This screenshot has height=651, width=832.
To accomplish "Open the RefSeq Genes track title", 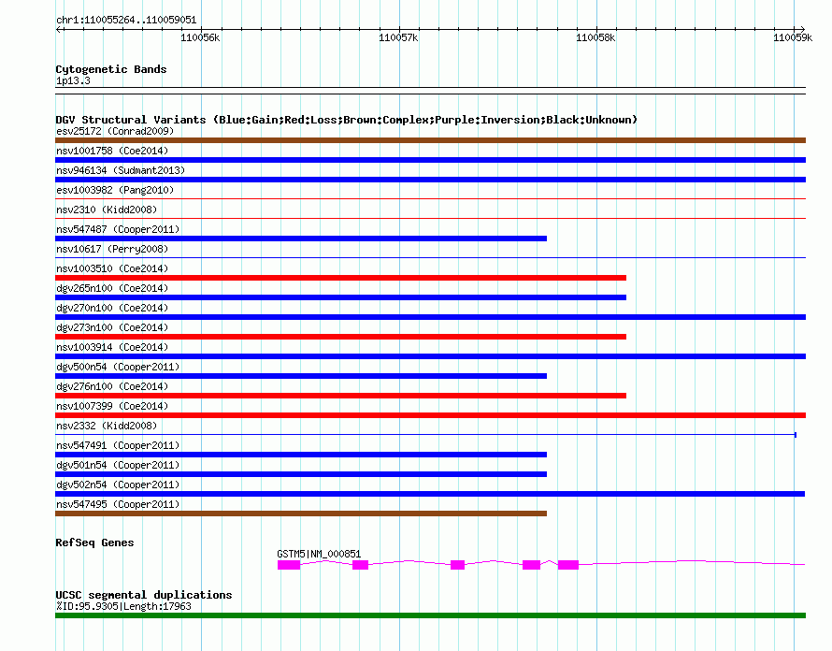I will tap(94, 542).
